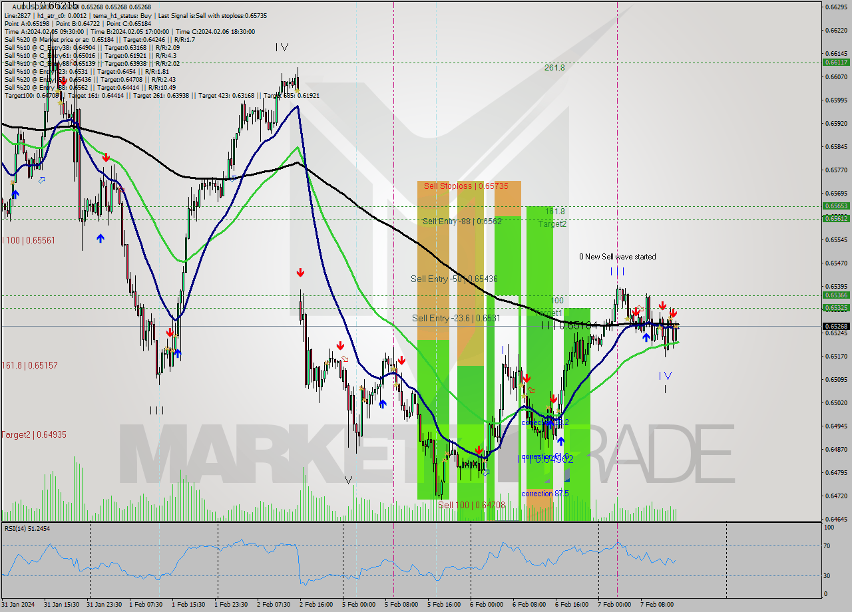Screen dimensions: 852x612
Task: Click the price axis value 0.65995
Action: pos(836,100)
